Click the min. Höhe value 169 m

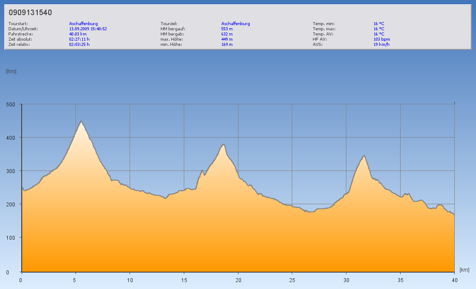point(227,44)
